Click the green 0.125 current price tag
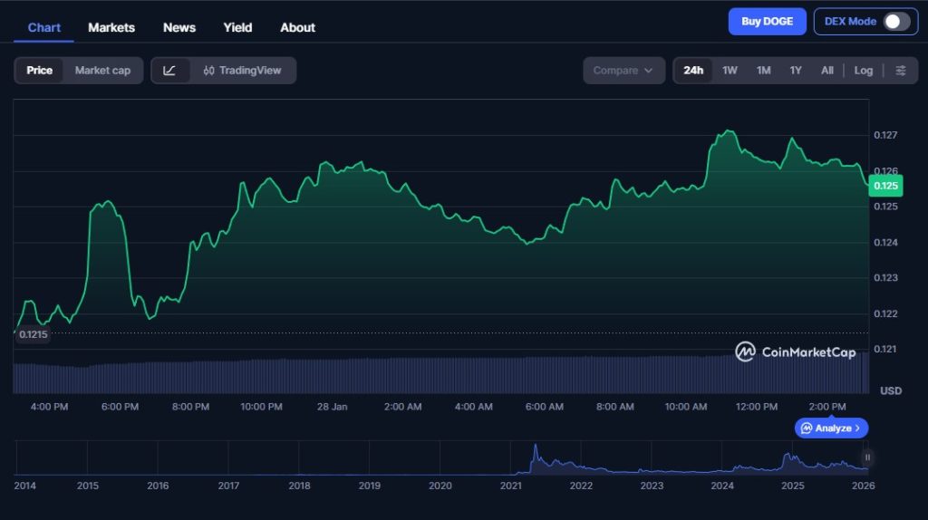The image size is (928, 520). (x=885, y=186)
